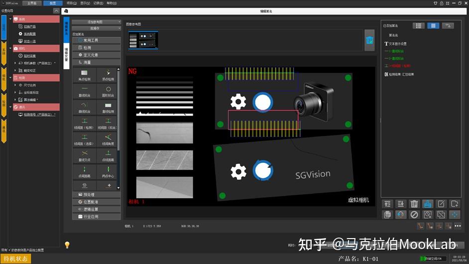The height and width of the screenshot is (264, 469).
Task: Select 检测结果 汇总结果 in the algorithm list
Action: (x=401, y=74)
